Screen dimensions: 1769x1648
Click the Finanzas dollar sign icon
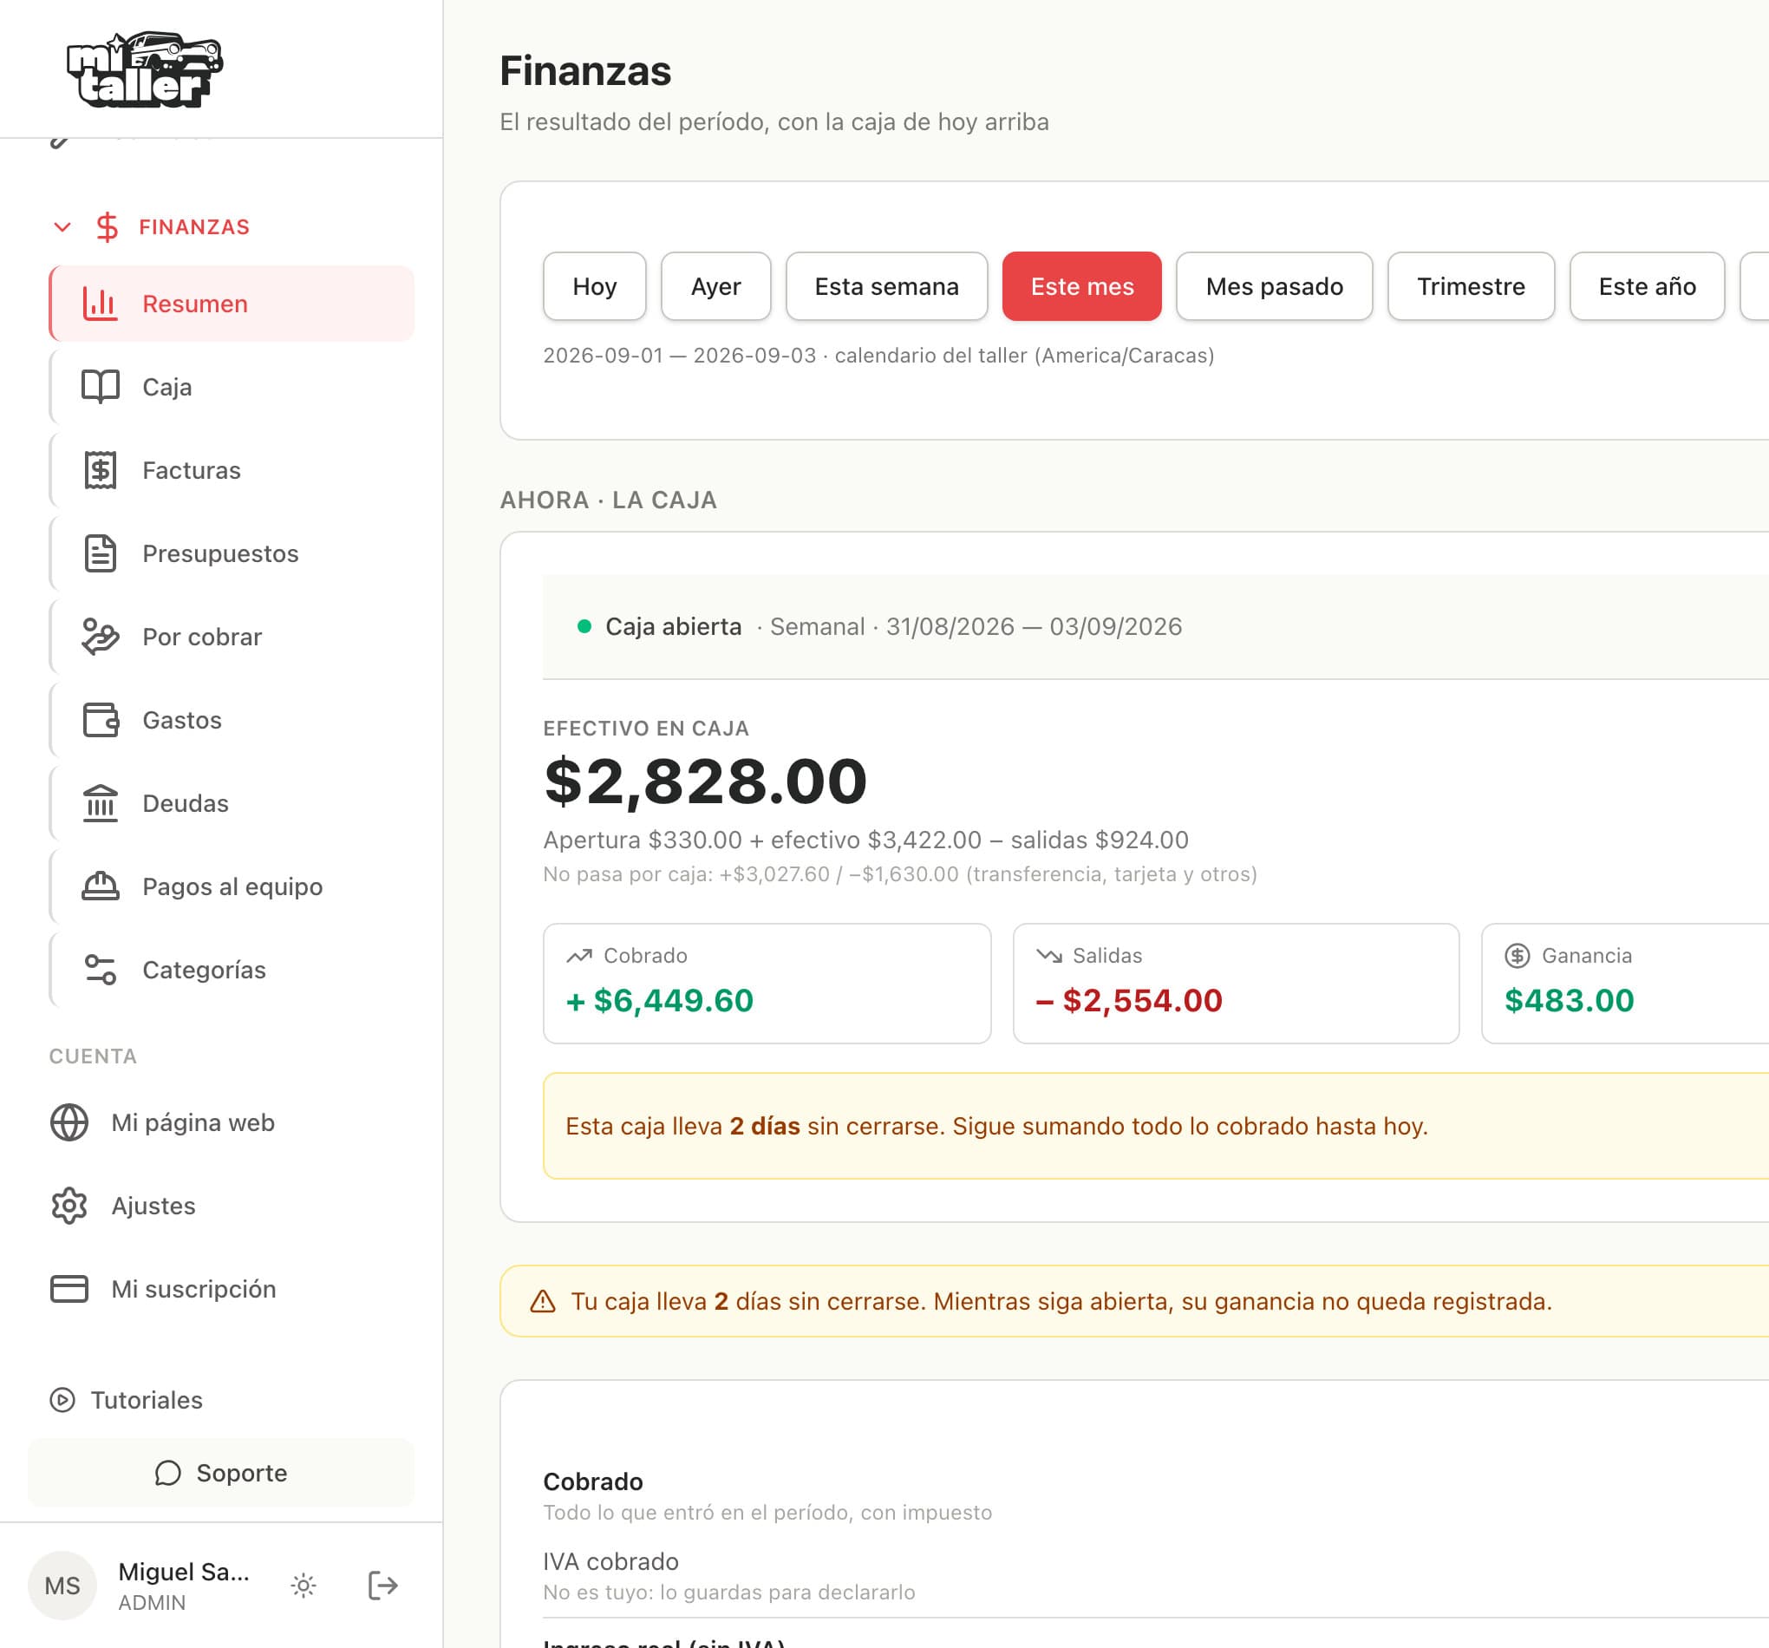(107, 227)
